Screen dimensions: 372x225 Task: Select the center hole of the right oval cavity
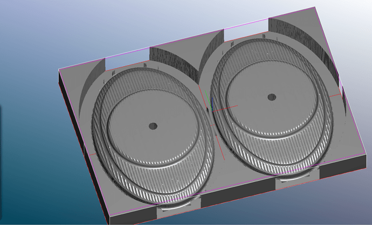pyautogui.click(x=272, y=97)
